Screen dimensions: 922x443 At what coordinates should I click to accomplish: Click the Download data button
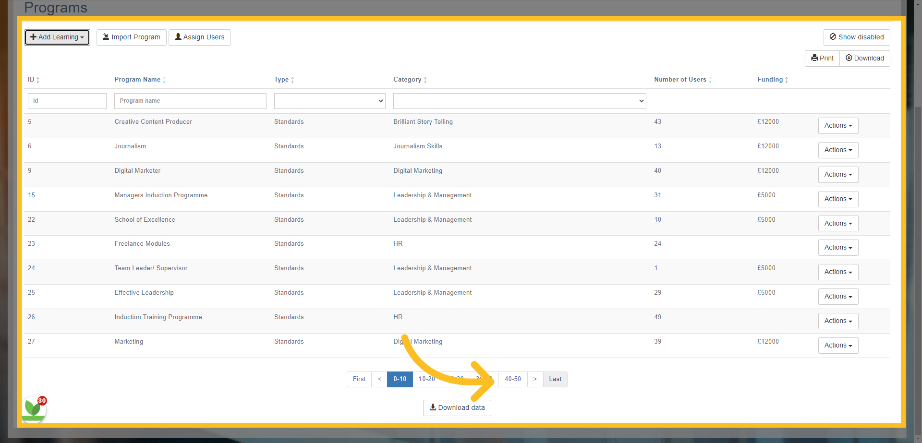457,408
